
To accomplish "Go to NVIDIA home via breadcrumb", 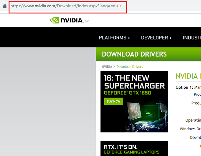I will tap(107, 67).
